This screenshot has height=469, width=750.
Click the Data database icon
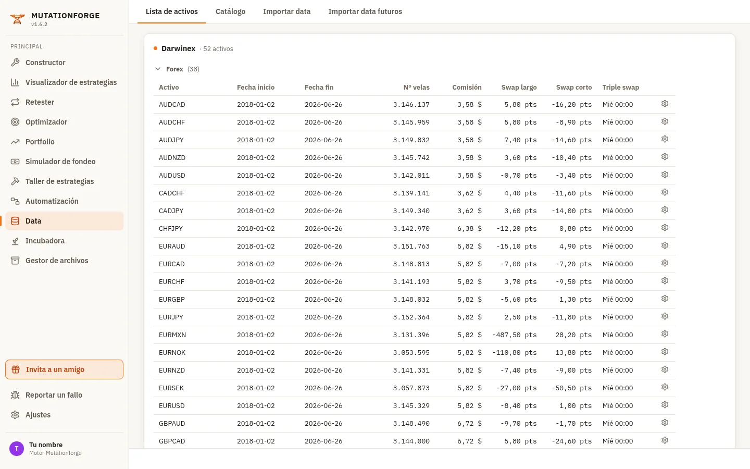tap(15, 221)
